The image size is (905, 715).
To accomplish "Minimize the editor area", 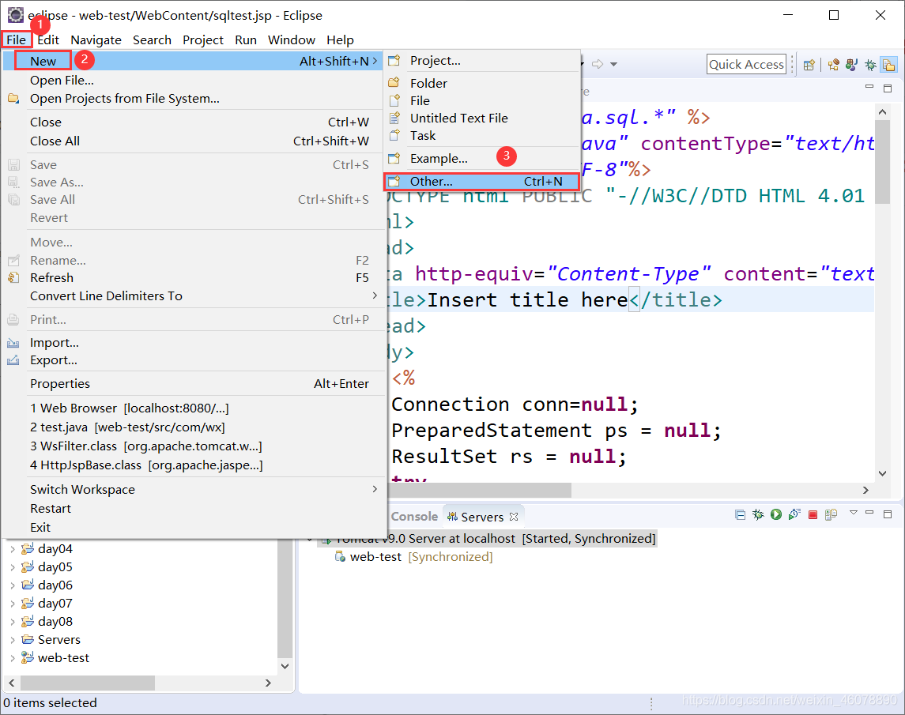I will (x=869, y=87).
